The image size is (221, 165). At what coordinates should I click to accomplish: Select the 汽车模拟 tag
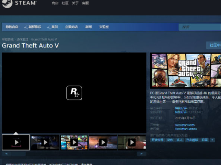click(x=192, y=140)
